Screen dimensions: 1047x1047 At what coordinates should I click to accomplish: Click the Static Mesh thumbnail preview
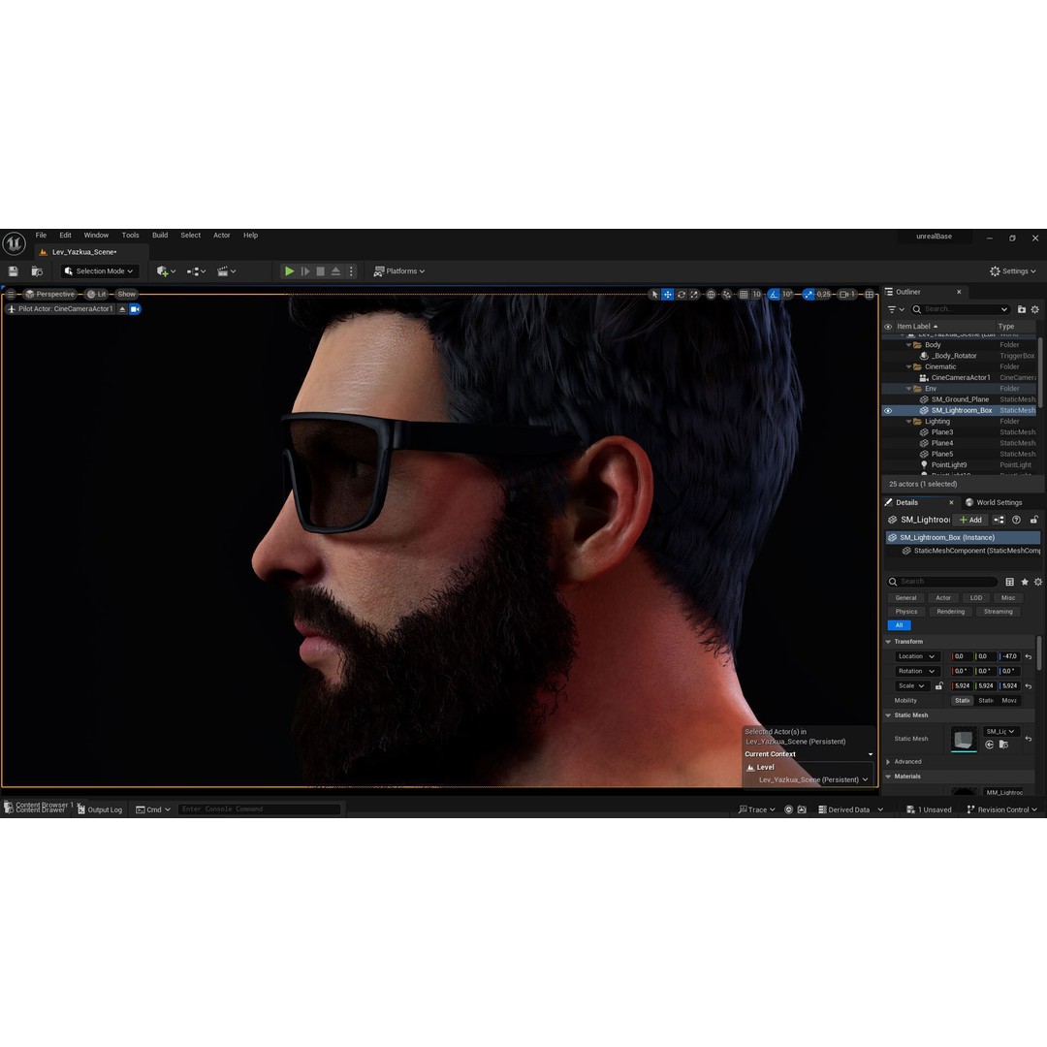point(964,739)
